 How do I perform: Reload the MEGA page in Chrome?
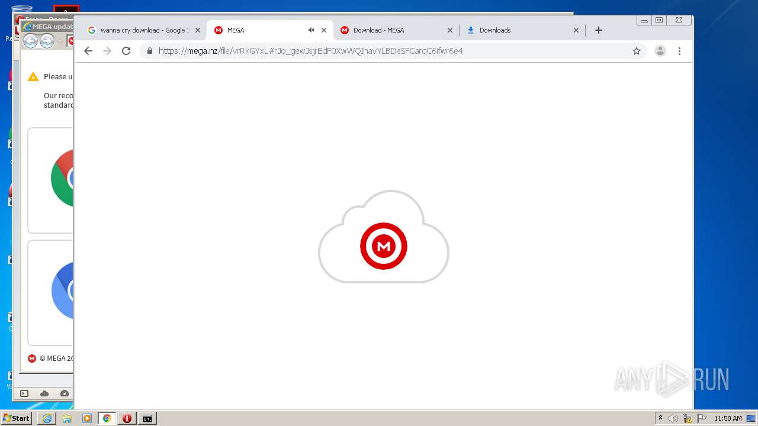point(126,51)
